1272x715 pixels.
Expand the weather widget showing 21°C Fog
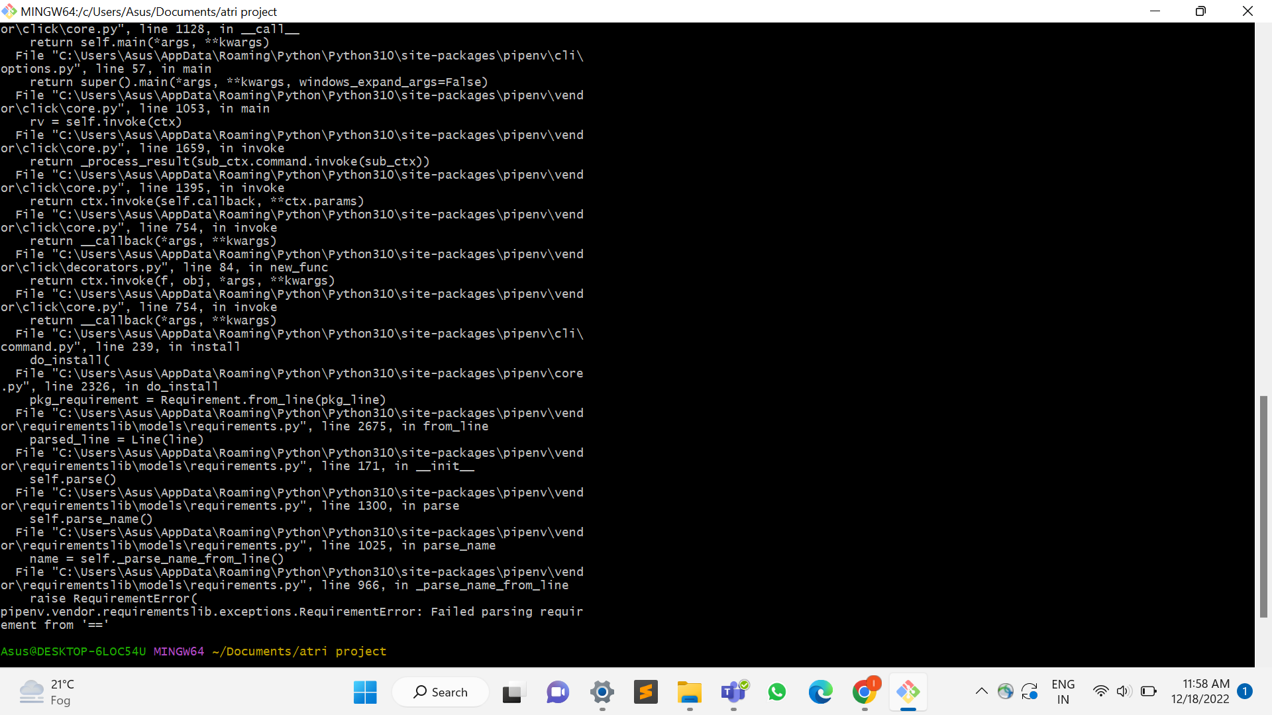coord(50,692)
